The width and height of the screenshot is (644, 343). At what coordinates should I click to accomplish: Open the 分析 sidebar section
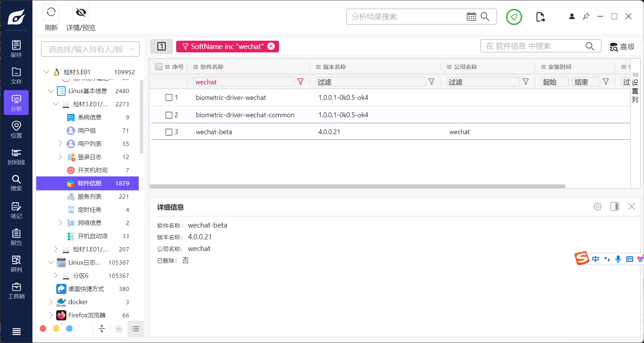pyautogui.click(x=16, y=103)
